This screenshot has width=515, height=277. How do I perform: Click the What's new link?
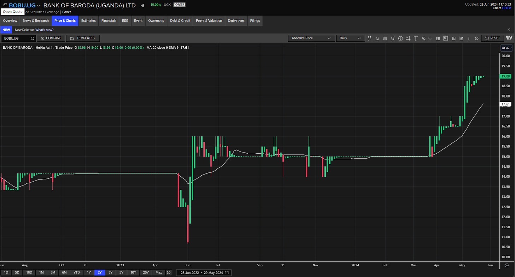coord(45,30)
